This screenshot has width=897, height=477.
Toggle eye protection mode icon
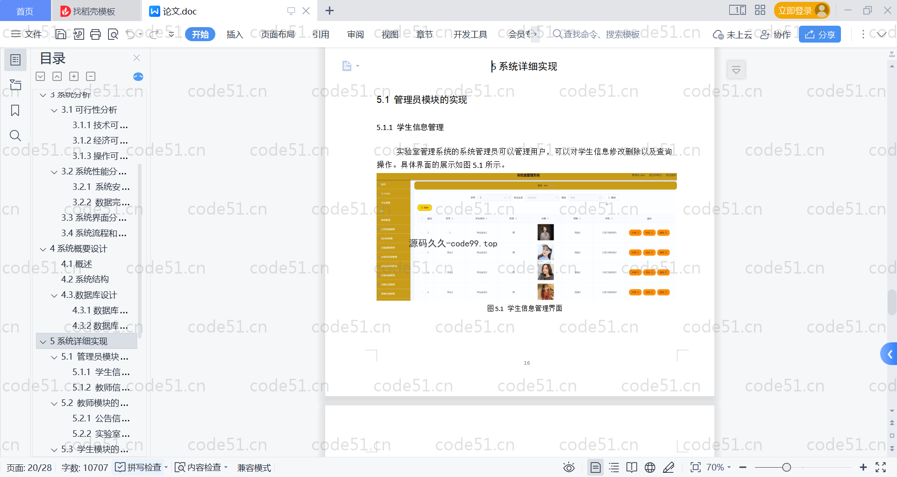pyautogui.click(x=569, y=467)
